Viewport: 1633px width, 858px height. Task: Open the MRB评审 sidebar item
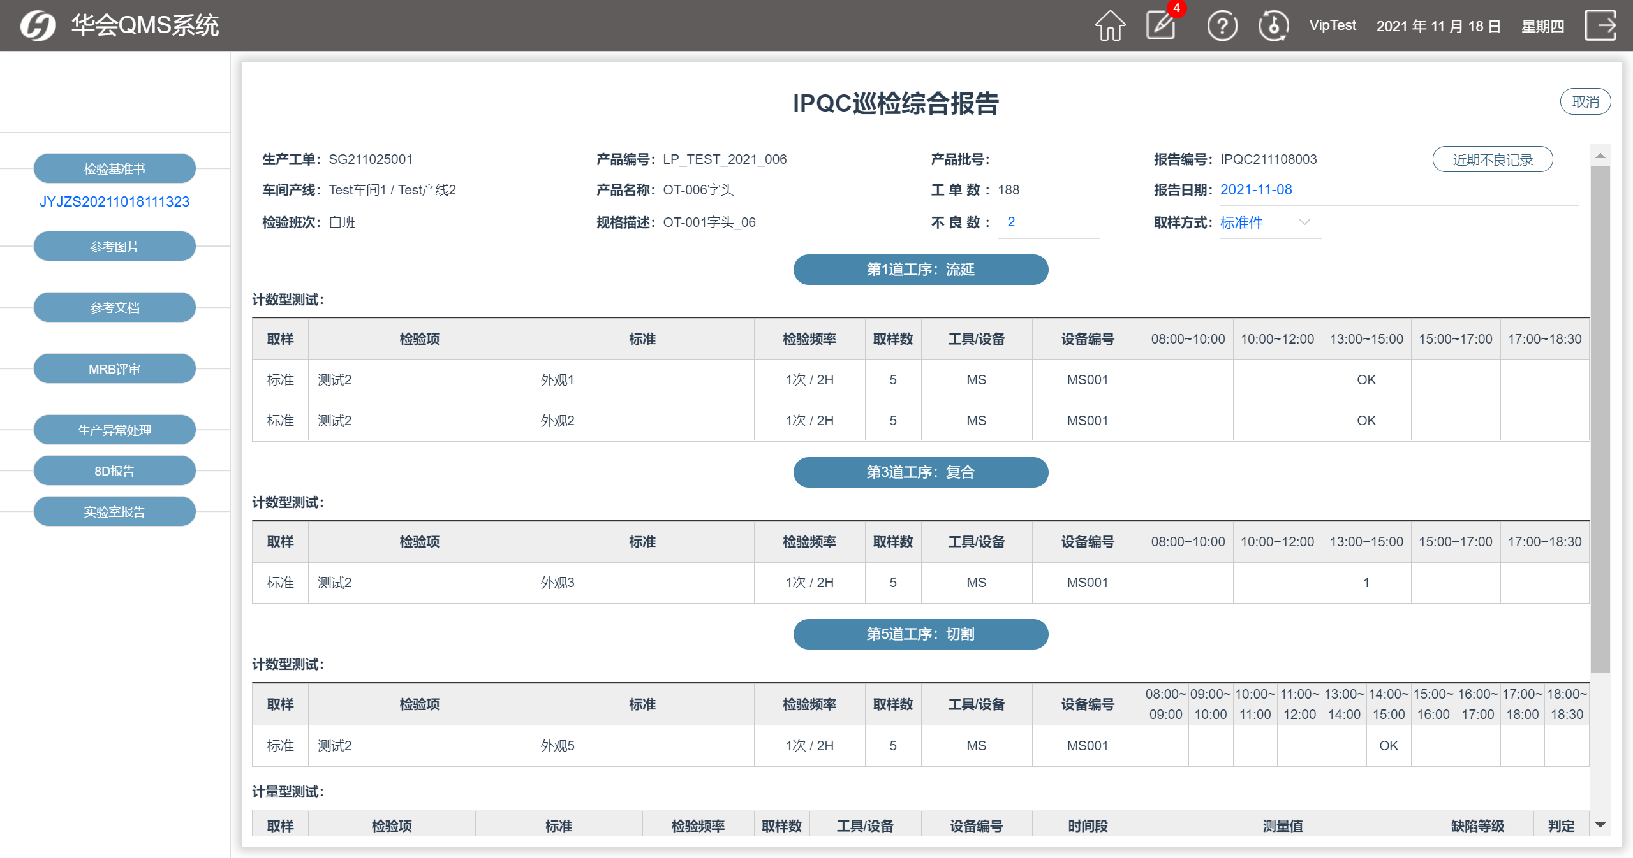click(115, 369)
